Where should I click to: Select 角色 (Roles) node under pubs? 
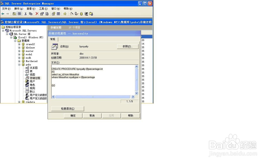[32, 85]
